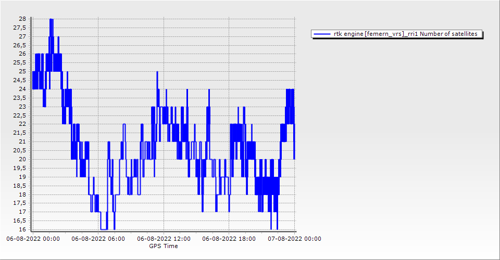500x260 pixels.
Task: Click the data peak at 25 near 12:00
Action: point(157,72)
